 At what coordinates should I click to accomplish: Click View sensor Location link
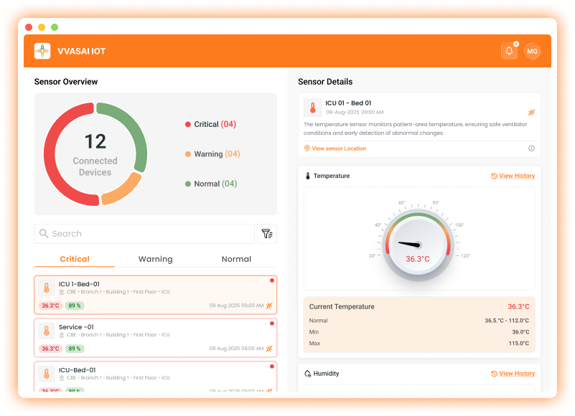(335, 148)
